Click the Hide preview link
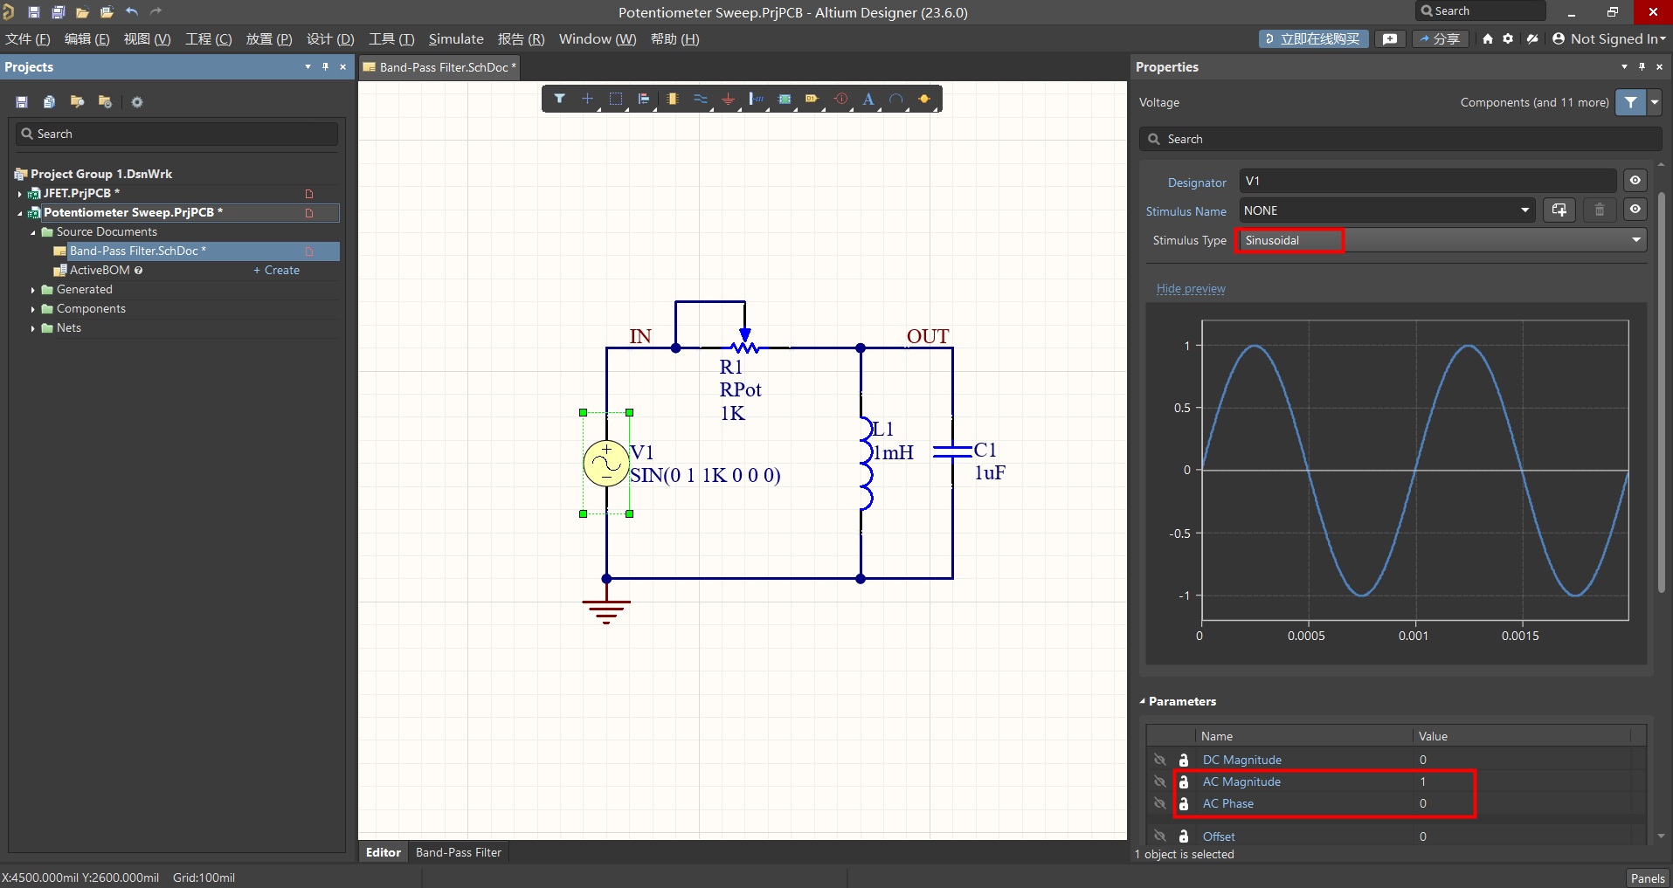Screen dimensions: 1673x888 [1191, 289]
